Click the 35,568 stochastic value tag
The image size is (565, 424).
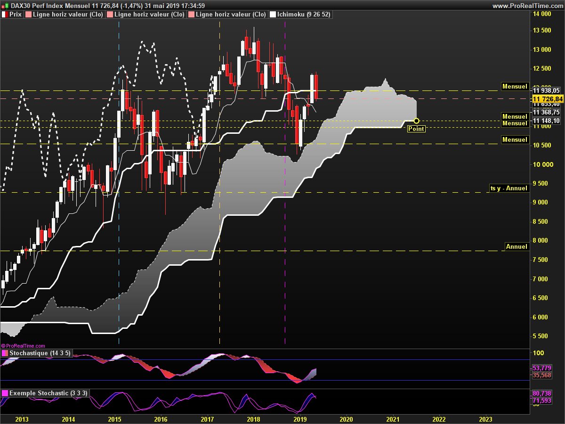(541, 375)
